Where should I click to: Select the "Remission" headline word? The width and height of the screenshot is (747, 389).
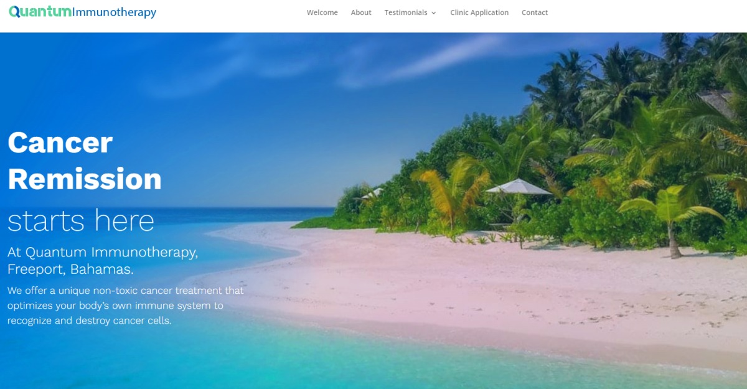click(x=85, y=179)
